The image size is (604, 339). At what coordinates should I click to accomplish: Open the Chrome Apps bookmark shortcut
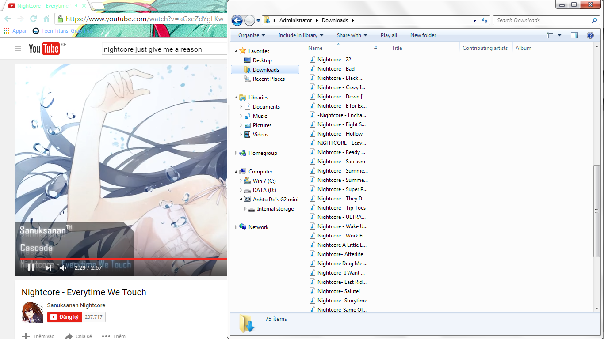click(15, 31)
